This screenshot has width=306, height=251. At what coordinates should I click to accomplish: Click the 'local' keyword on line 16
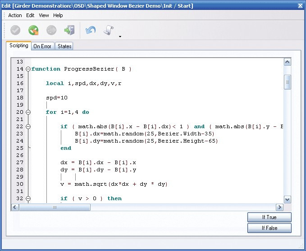click(x=55, y=83)
